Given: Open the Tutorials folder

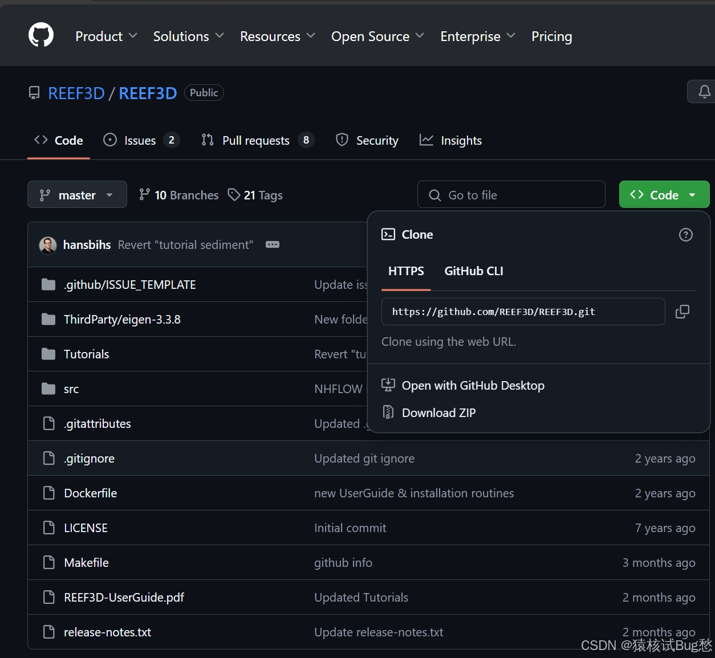Looking at the screenshot, I should [86, 354].
